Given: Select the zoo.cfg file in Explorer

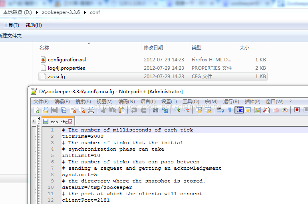Looking at the screenshot, I should [x=153, y=76].
